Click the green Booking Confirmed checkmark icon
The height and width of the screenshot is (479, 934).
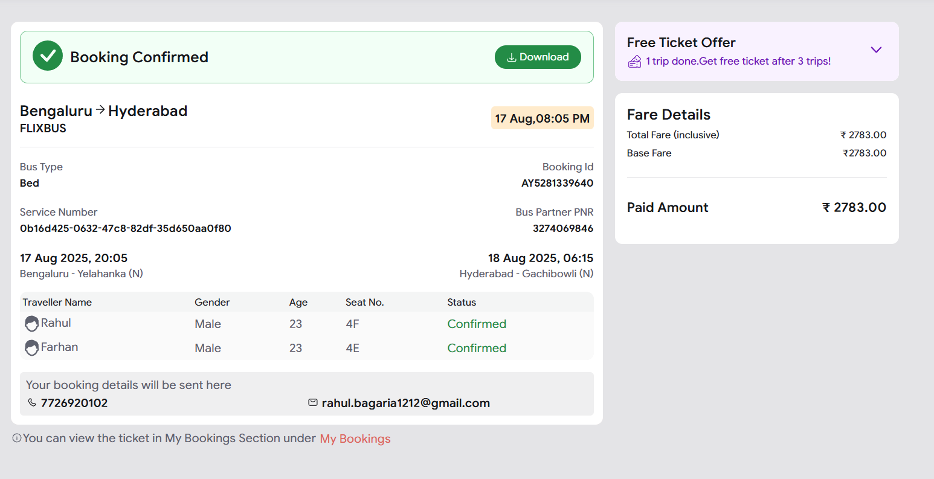pyautogui.click(x=48, y=56)
